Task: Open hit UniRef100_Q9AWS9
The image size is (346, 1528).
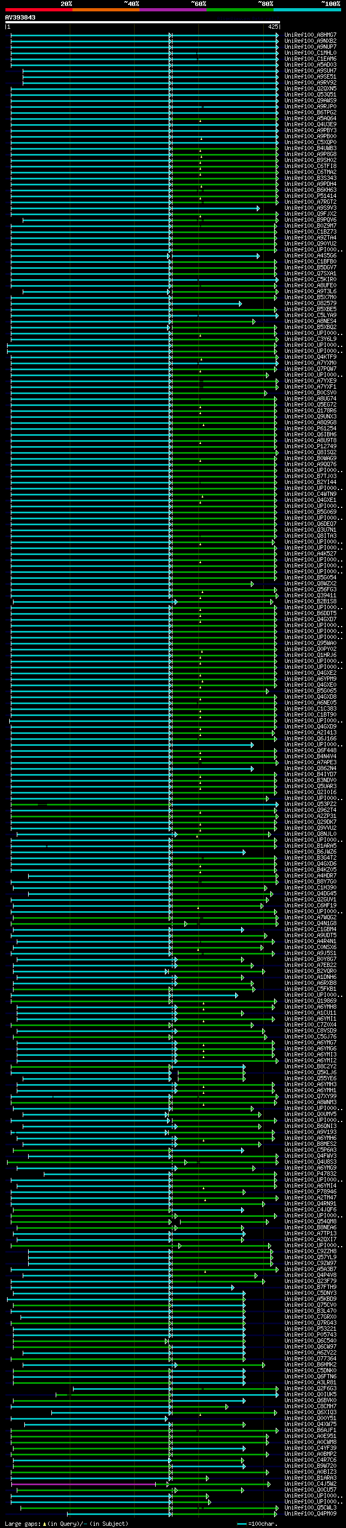Action: [x=310, y=100]
